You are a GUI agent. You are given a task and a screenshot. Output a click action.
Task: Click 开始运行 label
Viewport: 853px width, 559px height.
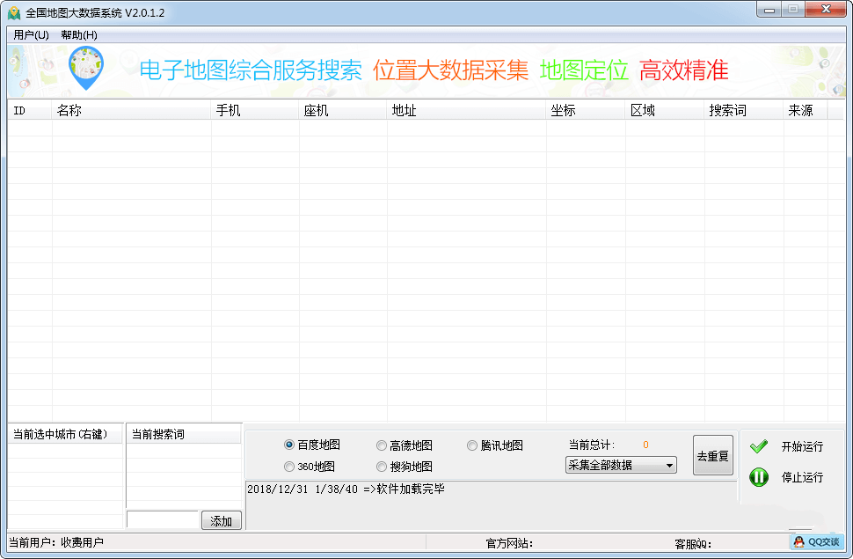802,447
